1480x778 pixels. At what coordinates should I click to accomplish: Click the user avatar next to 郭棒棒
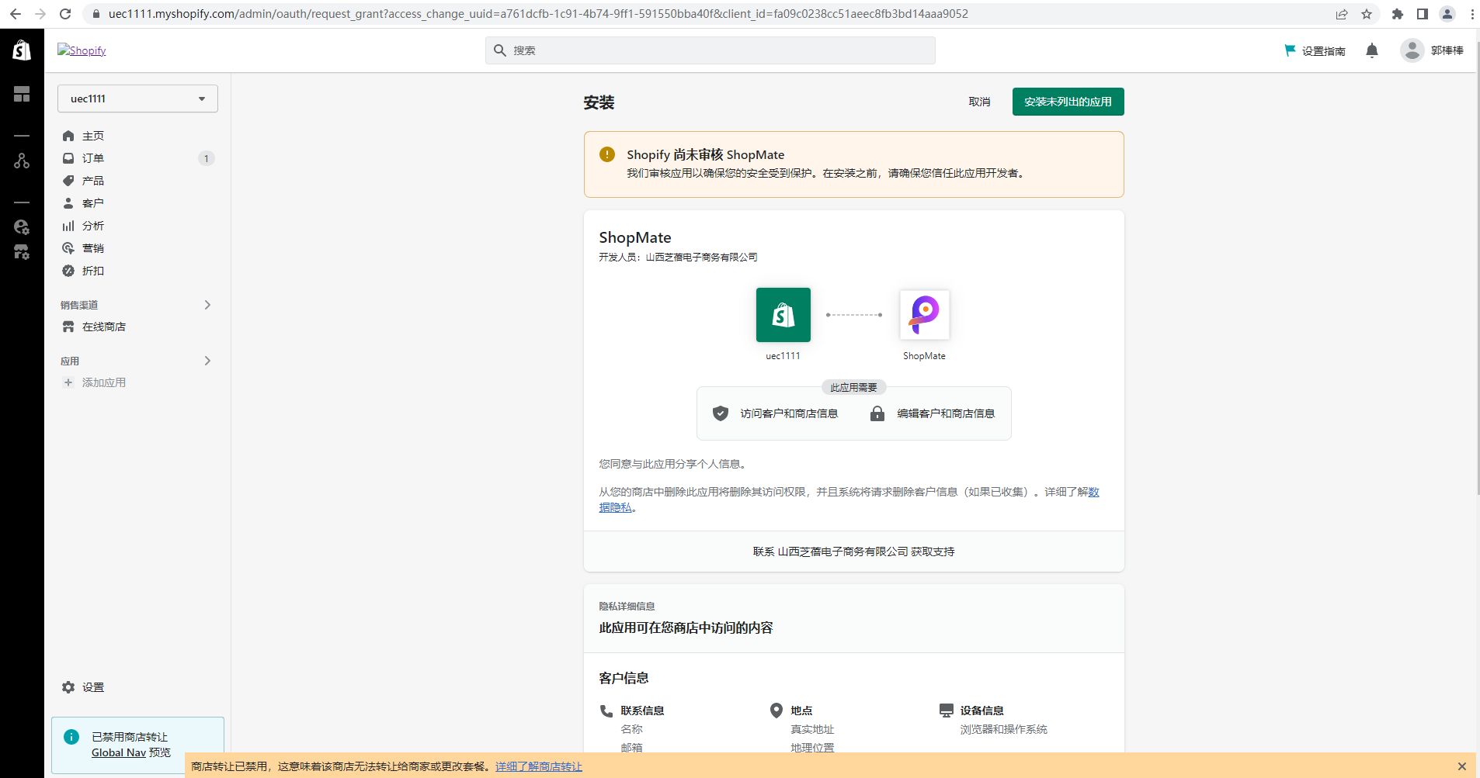[x=1412, y=50]
